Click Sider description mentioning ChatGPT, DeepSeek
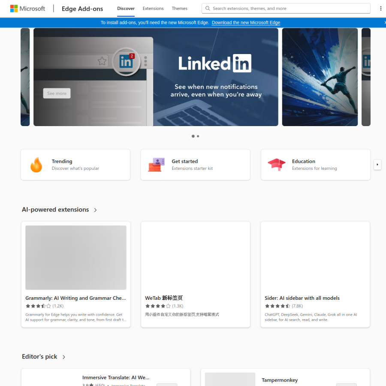386x386 pixels. (x=311, y=317)
